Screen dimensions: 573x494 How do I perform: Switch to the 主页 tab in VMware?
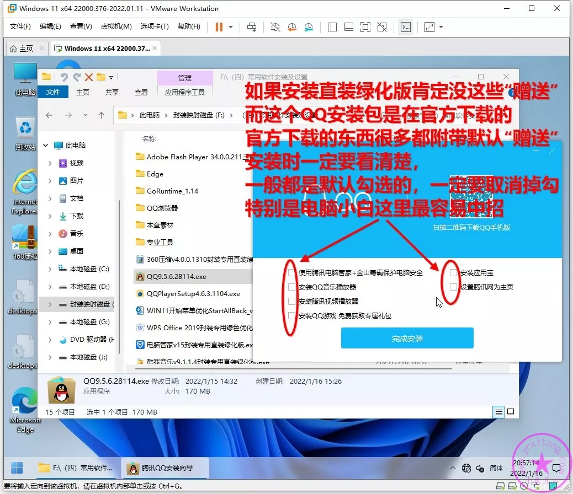[x=20, y=49]
